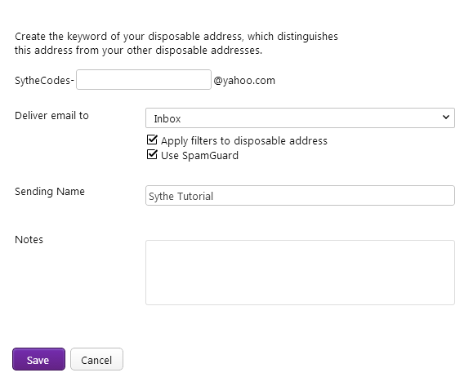The image size is (473, 386).
Task: Click the Sending Name text field
Action: 300,196
